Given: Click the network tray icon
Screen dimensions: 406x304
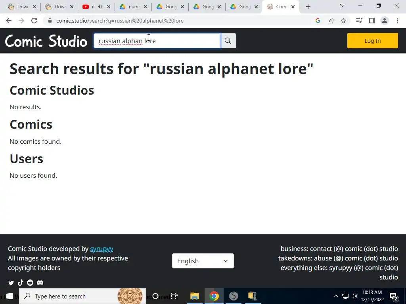Looking at the screenshot, I should [345, 296].
